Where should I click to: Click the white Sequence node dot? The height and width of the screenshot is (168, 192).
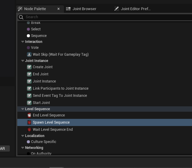[28, 36]
